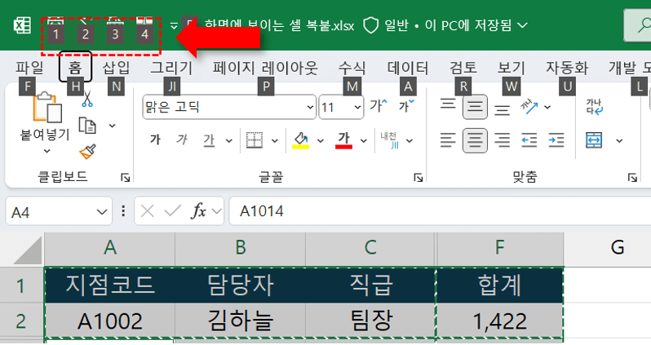The height and width of the screenshot is (345, 651).
Task: Click the shield sensitivity 일반 icon
Action: 370,25
